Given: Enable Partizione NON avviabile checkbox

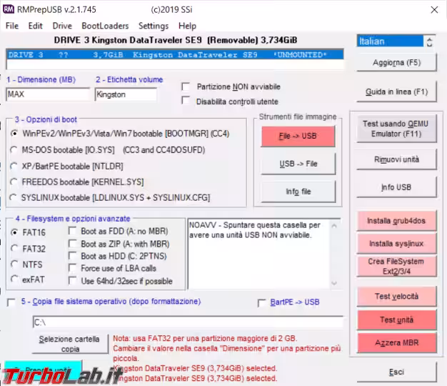Looking at the screenshot, I should pyautogui.click(x=186, y=86).
